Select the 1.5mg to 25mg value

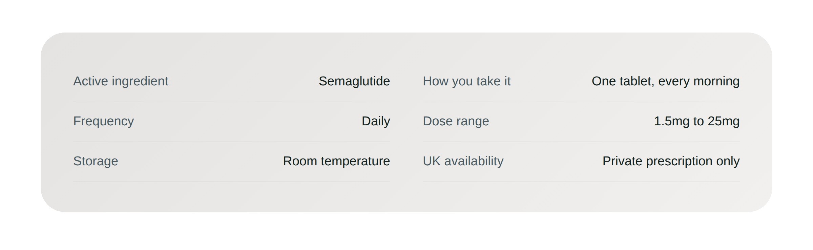coord(697,121)
